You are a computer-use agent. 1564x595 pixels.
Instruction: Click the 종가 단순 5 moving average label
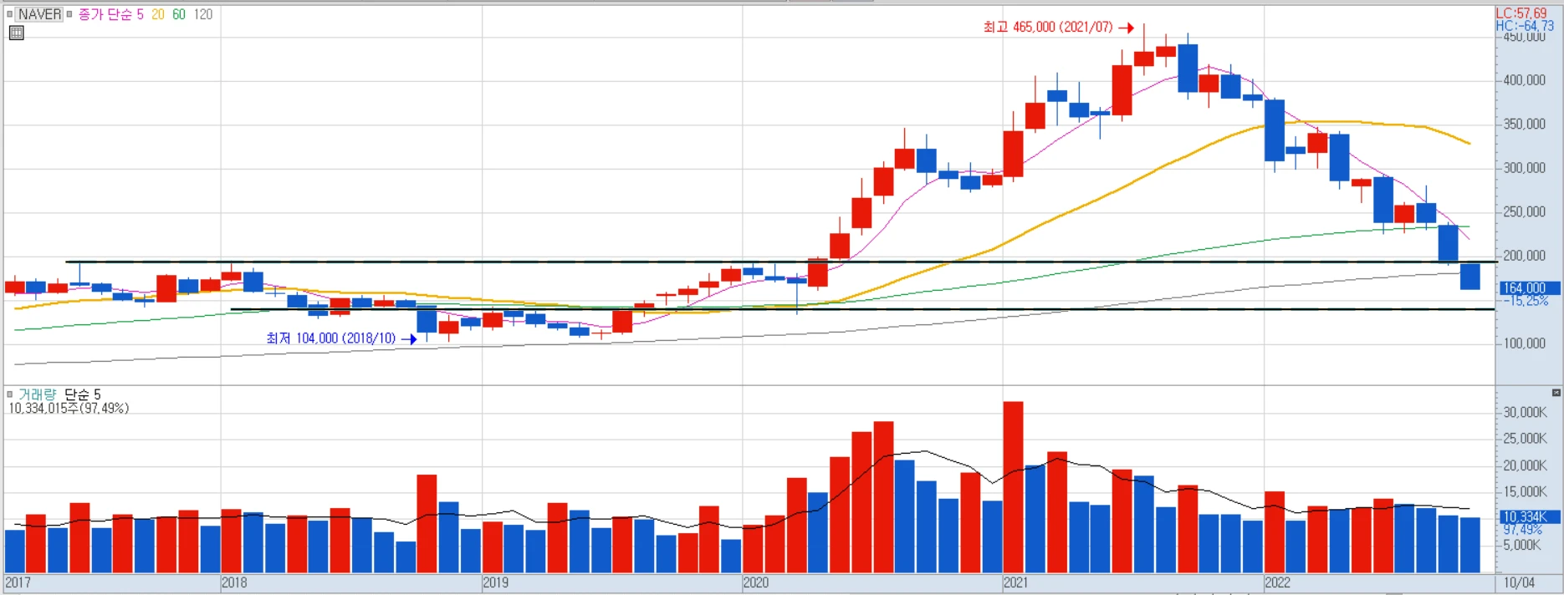tap(111, 14)
